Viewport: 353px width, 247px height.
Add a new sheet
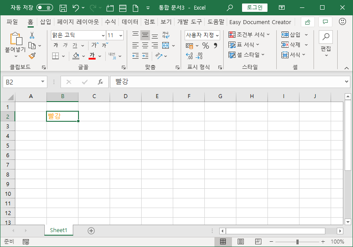pyautogui.click(x=91, y=231)
